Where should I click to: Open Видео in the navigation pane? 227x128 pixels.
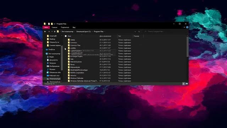point(52,57)
